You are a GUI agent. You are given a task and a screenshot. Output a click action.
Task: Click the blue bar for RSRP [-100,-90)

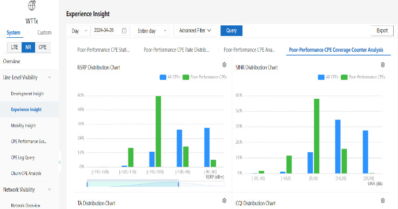[x=179, y=148]
